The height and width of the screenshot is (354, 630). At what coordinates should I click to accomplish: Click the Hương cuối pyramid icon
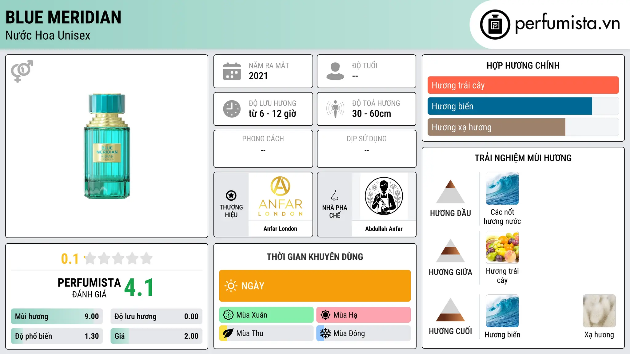pyautogui.click(x=450, y=309)
